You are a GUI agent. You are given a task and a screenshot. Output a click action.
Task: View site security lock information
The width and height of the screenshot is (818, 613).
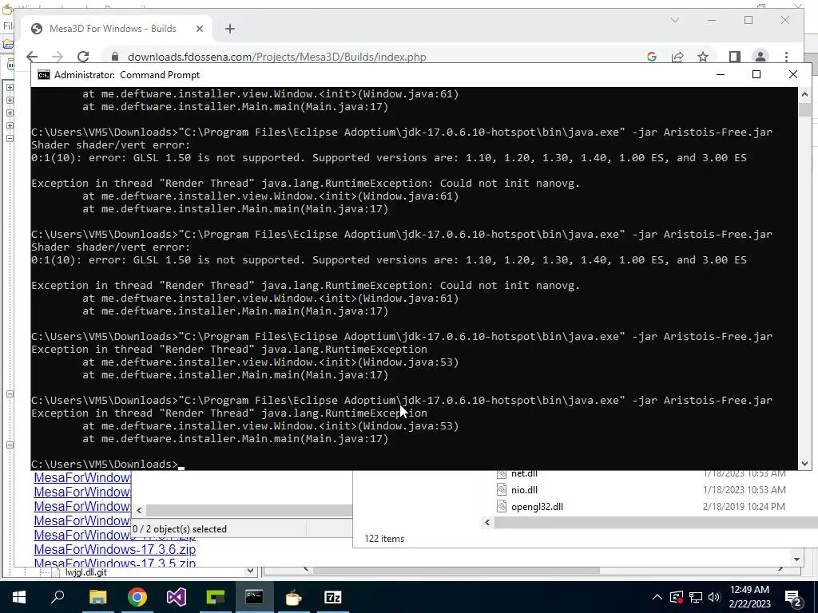tap(115, 57)
